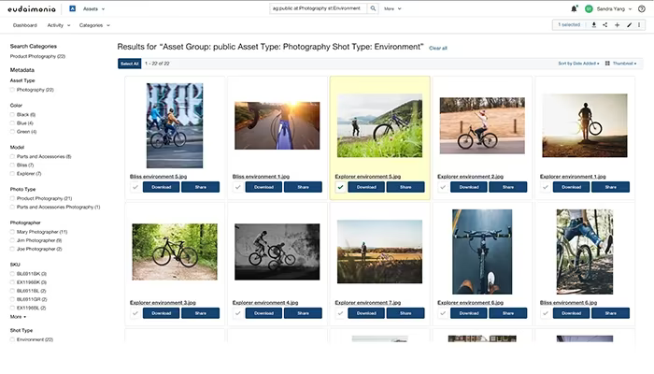Expand More under SKU filters
654x374 pixels.
(x=18, y=317)
